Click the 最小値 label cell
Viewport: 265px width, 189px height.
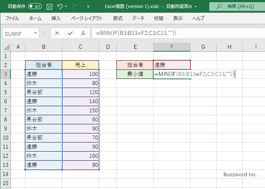click(x=135, y=74)
